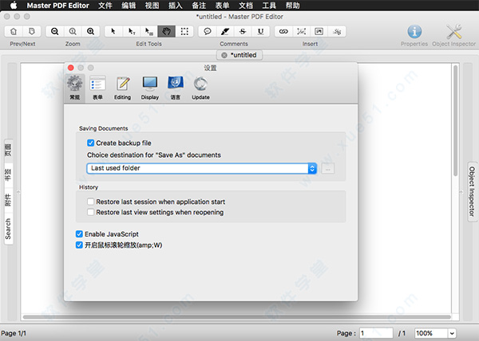Select the arrow edit tool
The width and height of the screenshot is (479, 341).
[x=113, y=31]
